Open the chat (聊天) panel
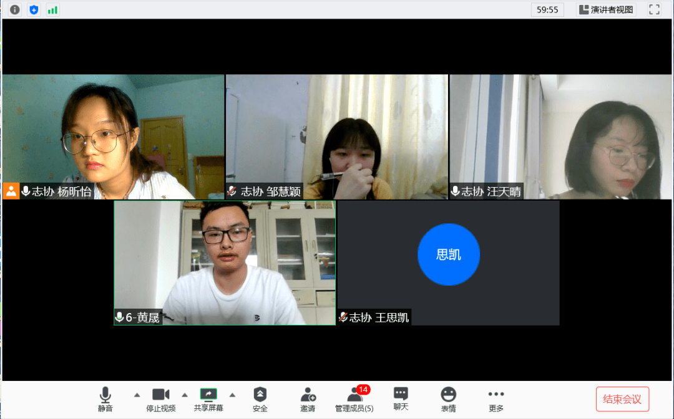This screenshot has height=419, width=674. coord(401,399)
